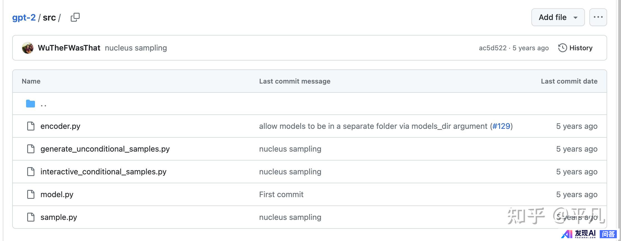Open the gpt-2 breadcrumb link

[x=24, y=17]
